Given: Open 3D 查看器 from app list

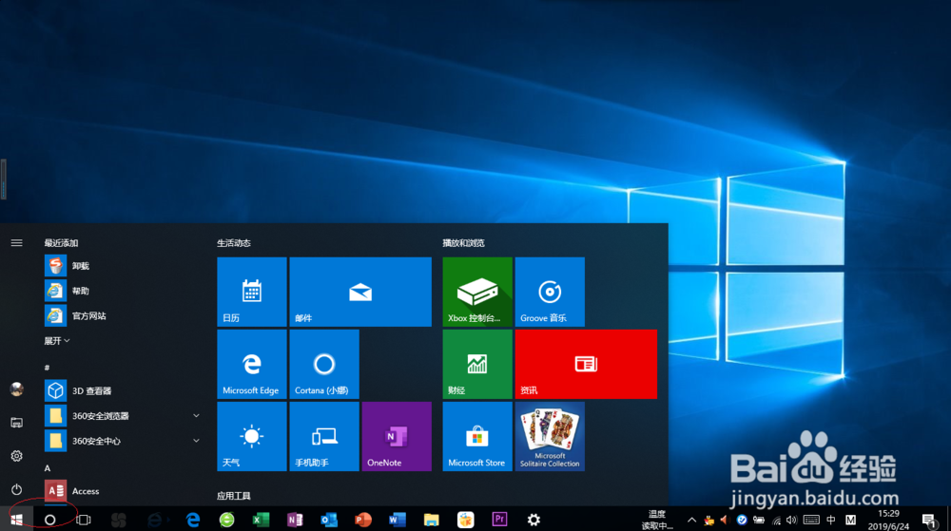Looking at the screenshot, I should 122,390.
